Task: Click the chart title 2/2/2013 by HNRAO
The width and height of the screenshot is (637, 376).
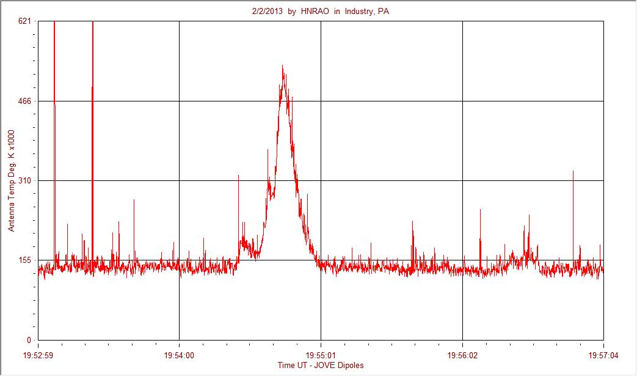Action: tap(321, 12)
